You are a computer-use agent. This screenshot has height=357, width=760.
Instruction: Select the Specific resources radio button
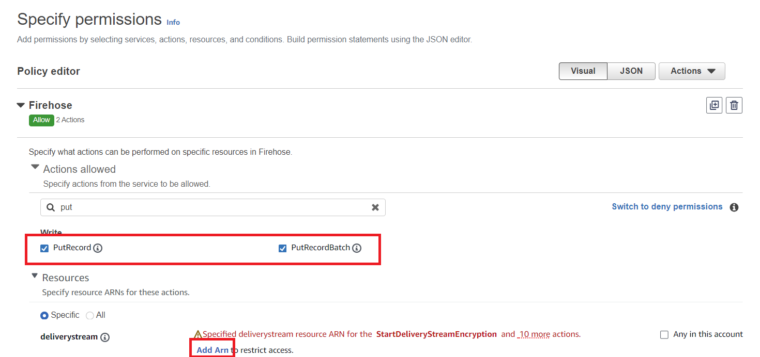[44, 315]
